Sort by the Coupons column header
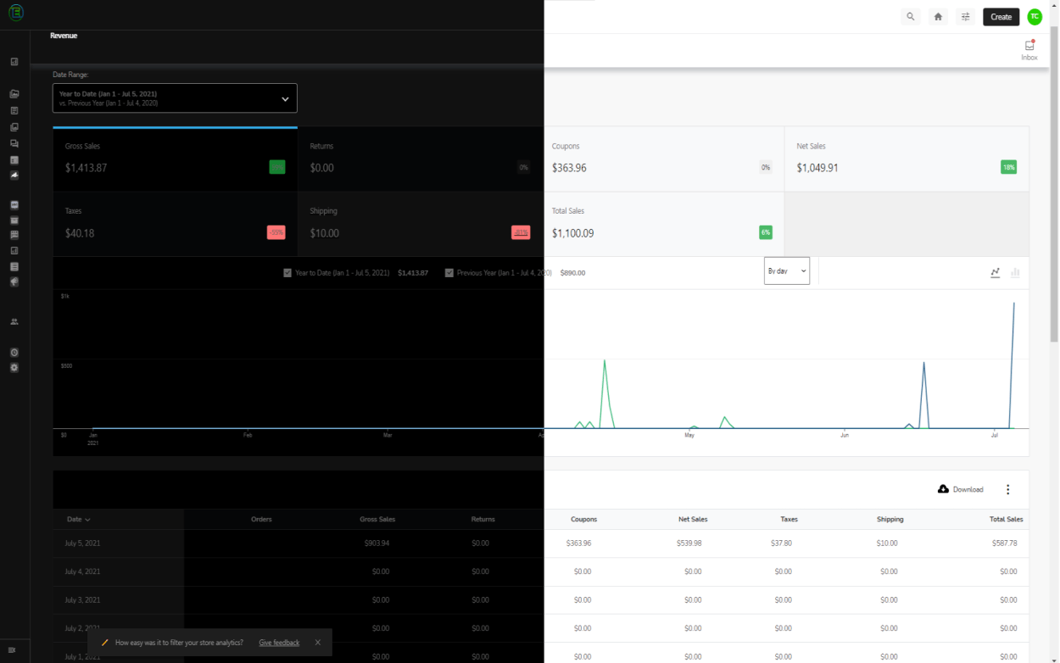Screen dimensions: 1060x663 (583, 519)
